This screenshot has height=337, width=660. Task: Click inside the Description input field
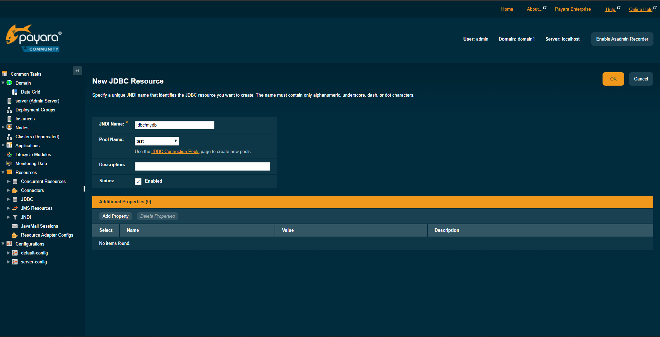[202, 166]
